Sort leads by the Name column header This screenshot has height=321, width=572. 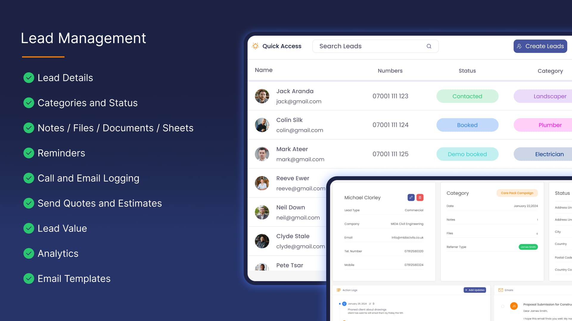[264, 70]
